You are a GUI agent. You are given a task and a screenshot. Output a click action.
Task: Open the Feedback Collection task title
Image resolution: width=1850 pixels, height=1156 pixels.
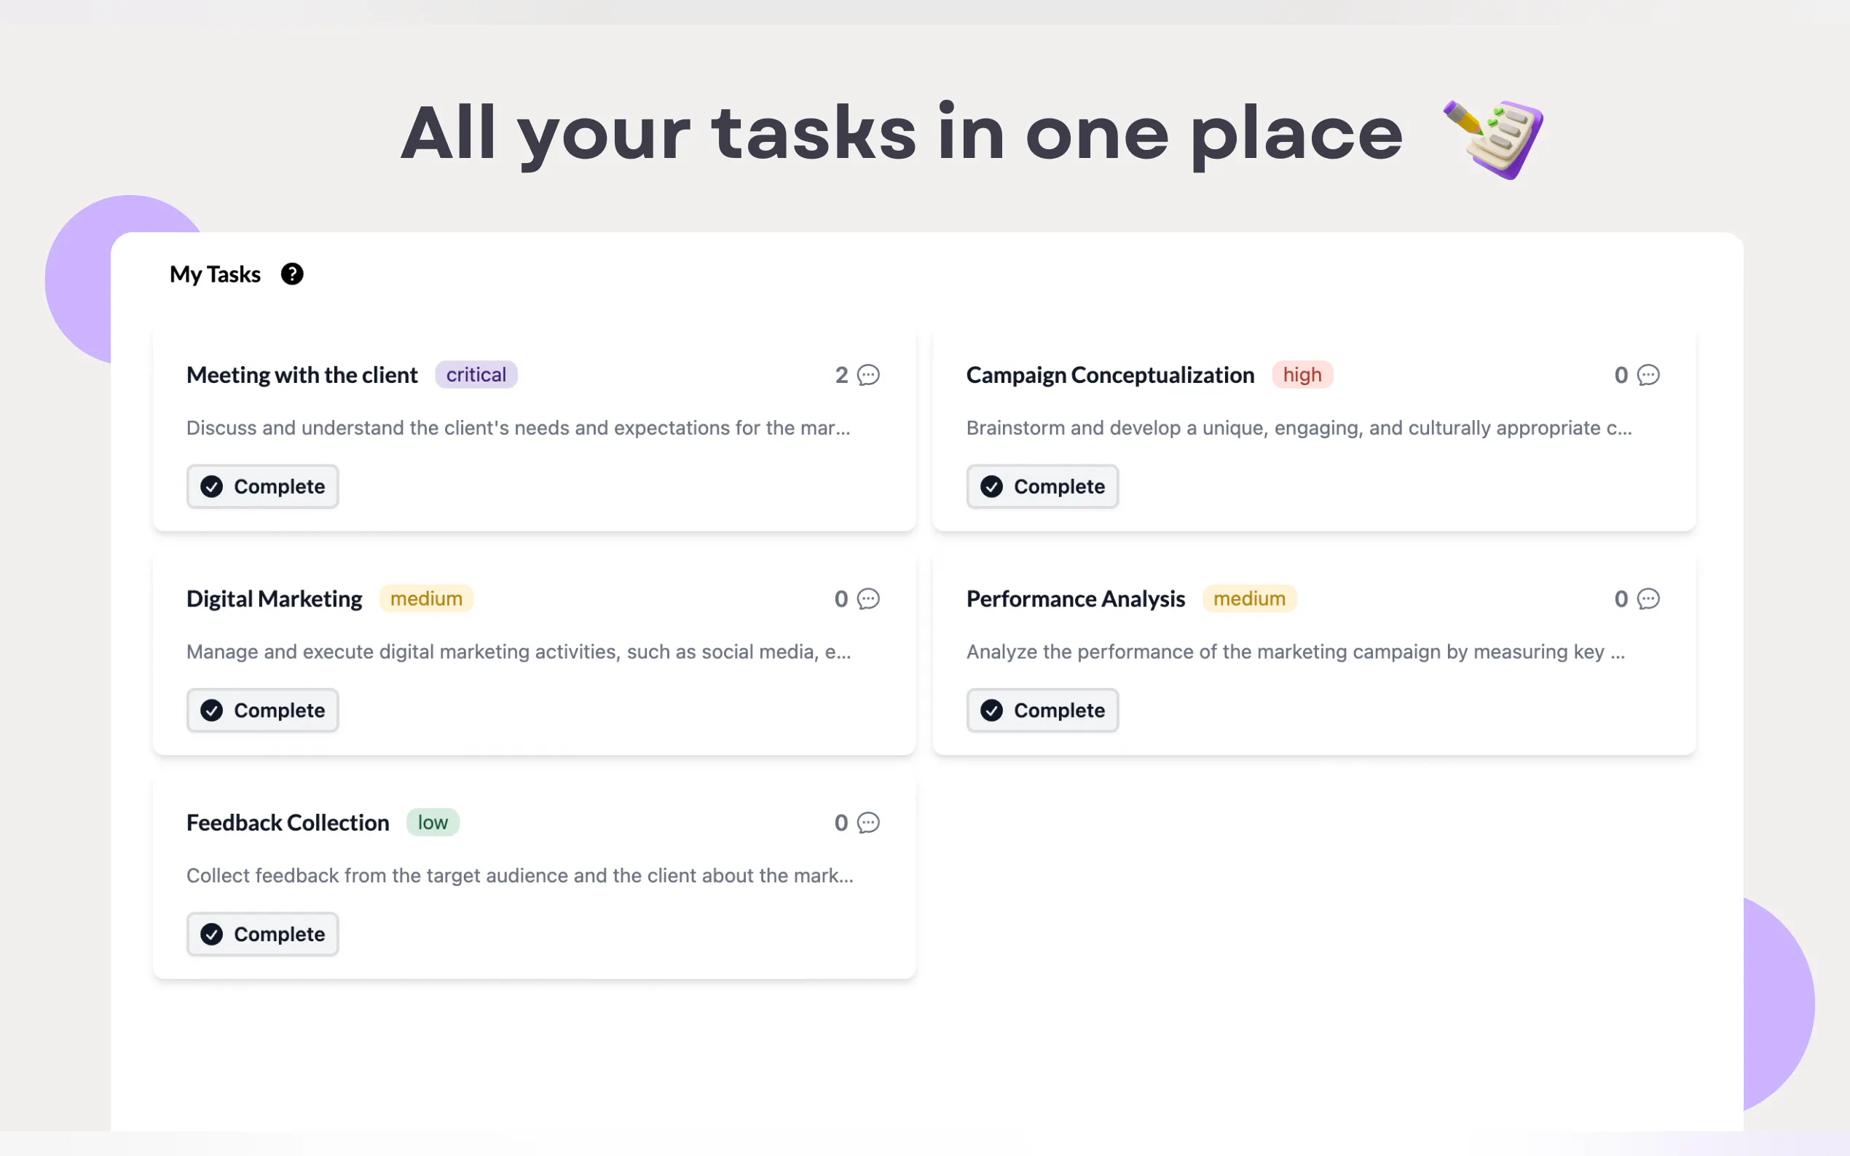pyautogui.click(x=288, y=823)
